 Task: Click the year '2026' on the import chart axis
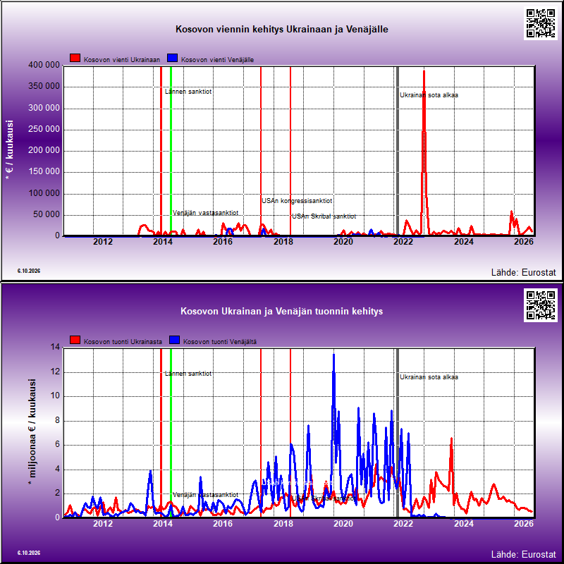tap(524, 524)
